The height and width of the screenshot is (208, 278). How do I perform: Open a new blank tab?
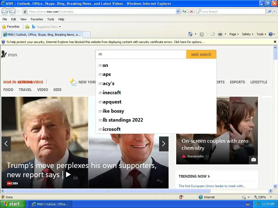coord(87,35)
